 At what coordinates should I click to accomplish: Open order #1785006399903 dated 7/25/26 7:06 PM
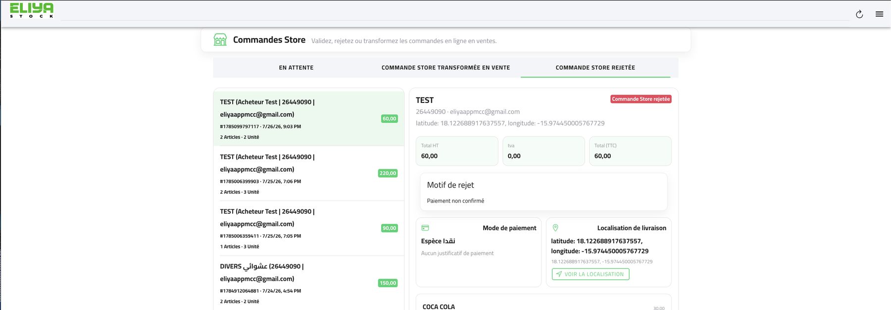pos(309,173)
